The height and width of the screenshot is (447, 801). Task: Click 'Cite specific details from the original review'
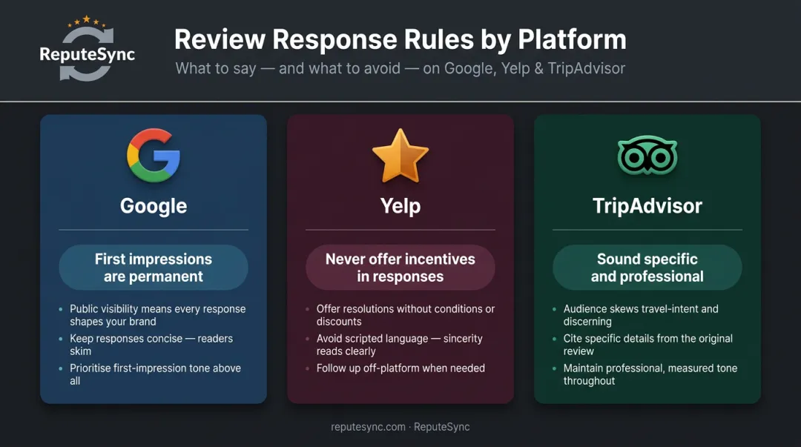647,345
